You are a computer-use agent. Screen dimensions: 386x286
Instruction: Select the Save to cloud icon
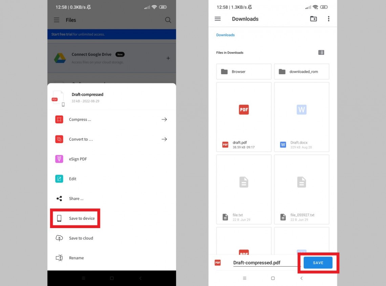59,238
